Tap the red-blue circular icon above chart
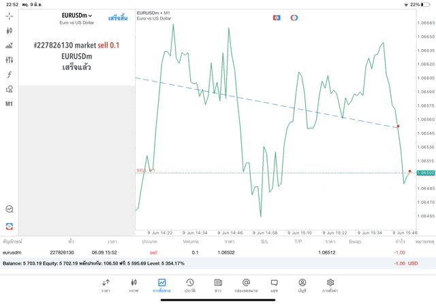This screenshot has height=304, width=436. 294,17
